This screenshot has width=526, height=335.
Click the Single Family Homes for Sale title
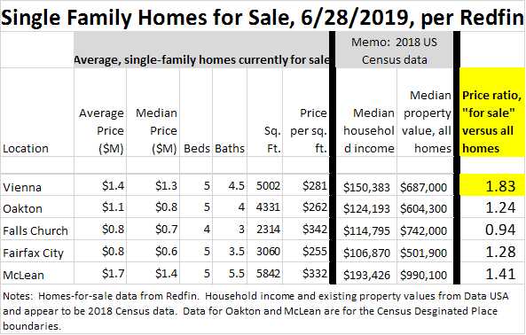(x=263, y=17)
